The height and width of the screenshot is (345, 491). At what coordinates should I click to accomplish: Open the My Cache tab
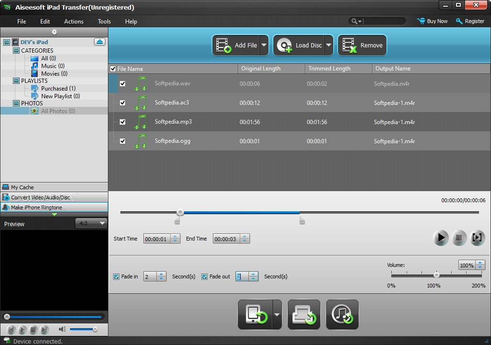(x=54, y=187)
